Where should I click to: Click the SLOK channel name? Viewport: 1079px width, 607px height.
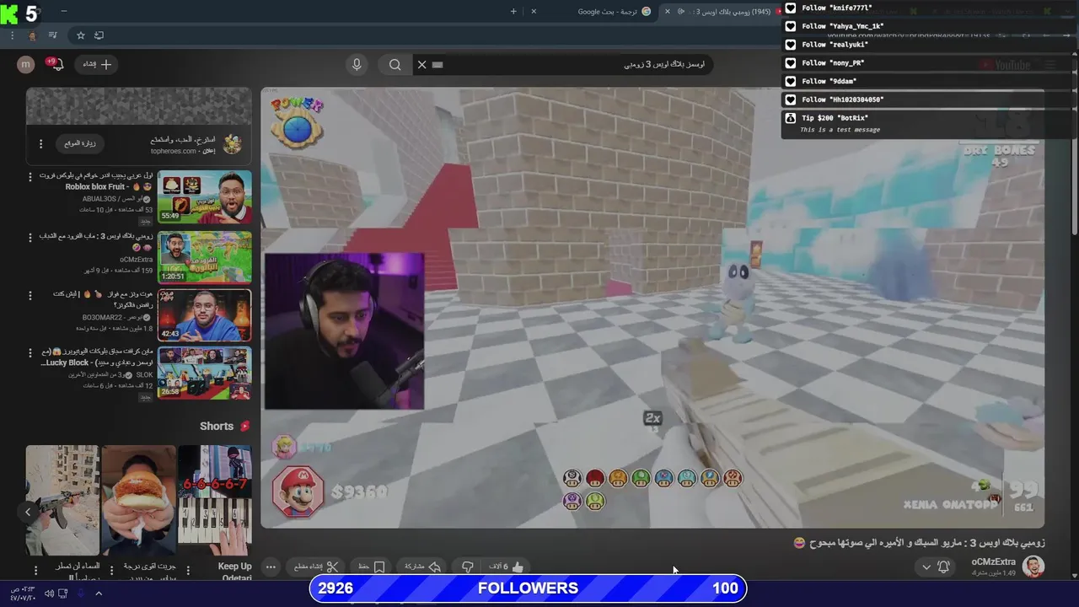[144, 374]
